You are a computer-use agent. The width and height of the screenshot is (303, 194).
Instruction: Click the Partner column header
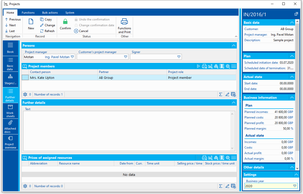coord(132,72)
